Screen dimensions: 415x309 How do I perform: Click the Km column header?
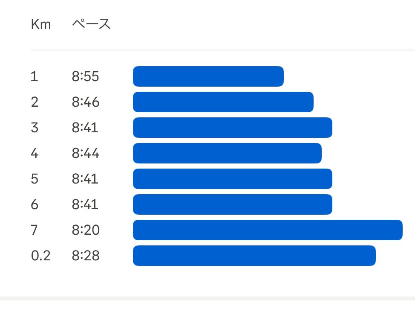(x=41, y=24)
